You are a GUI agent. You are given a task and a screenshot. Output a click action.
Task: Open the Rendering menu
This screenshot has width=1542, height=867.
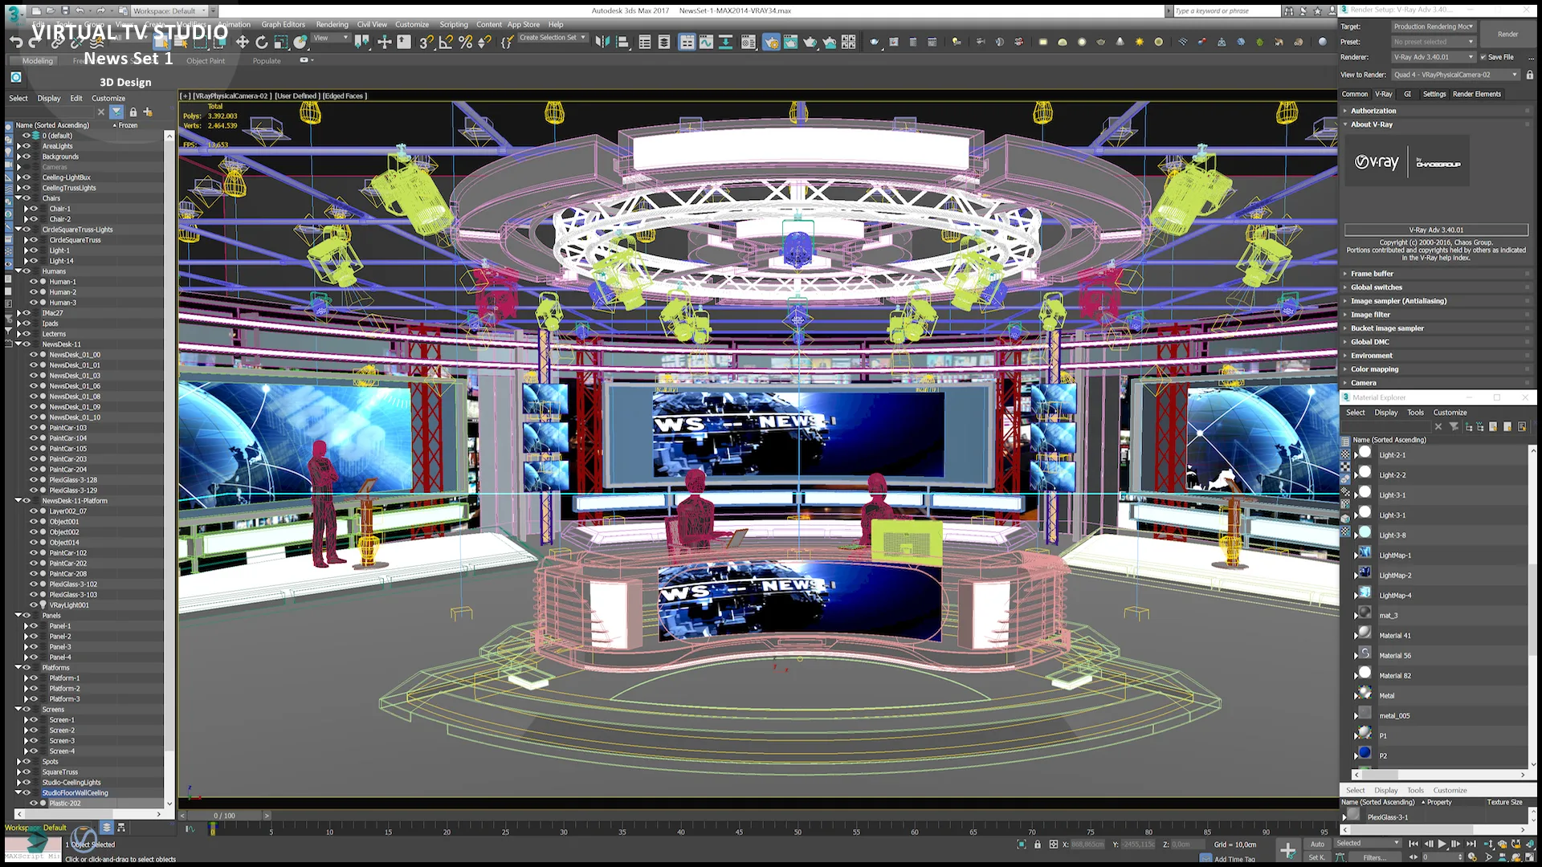332,24
